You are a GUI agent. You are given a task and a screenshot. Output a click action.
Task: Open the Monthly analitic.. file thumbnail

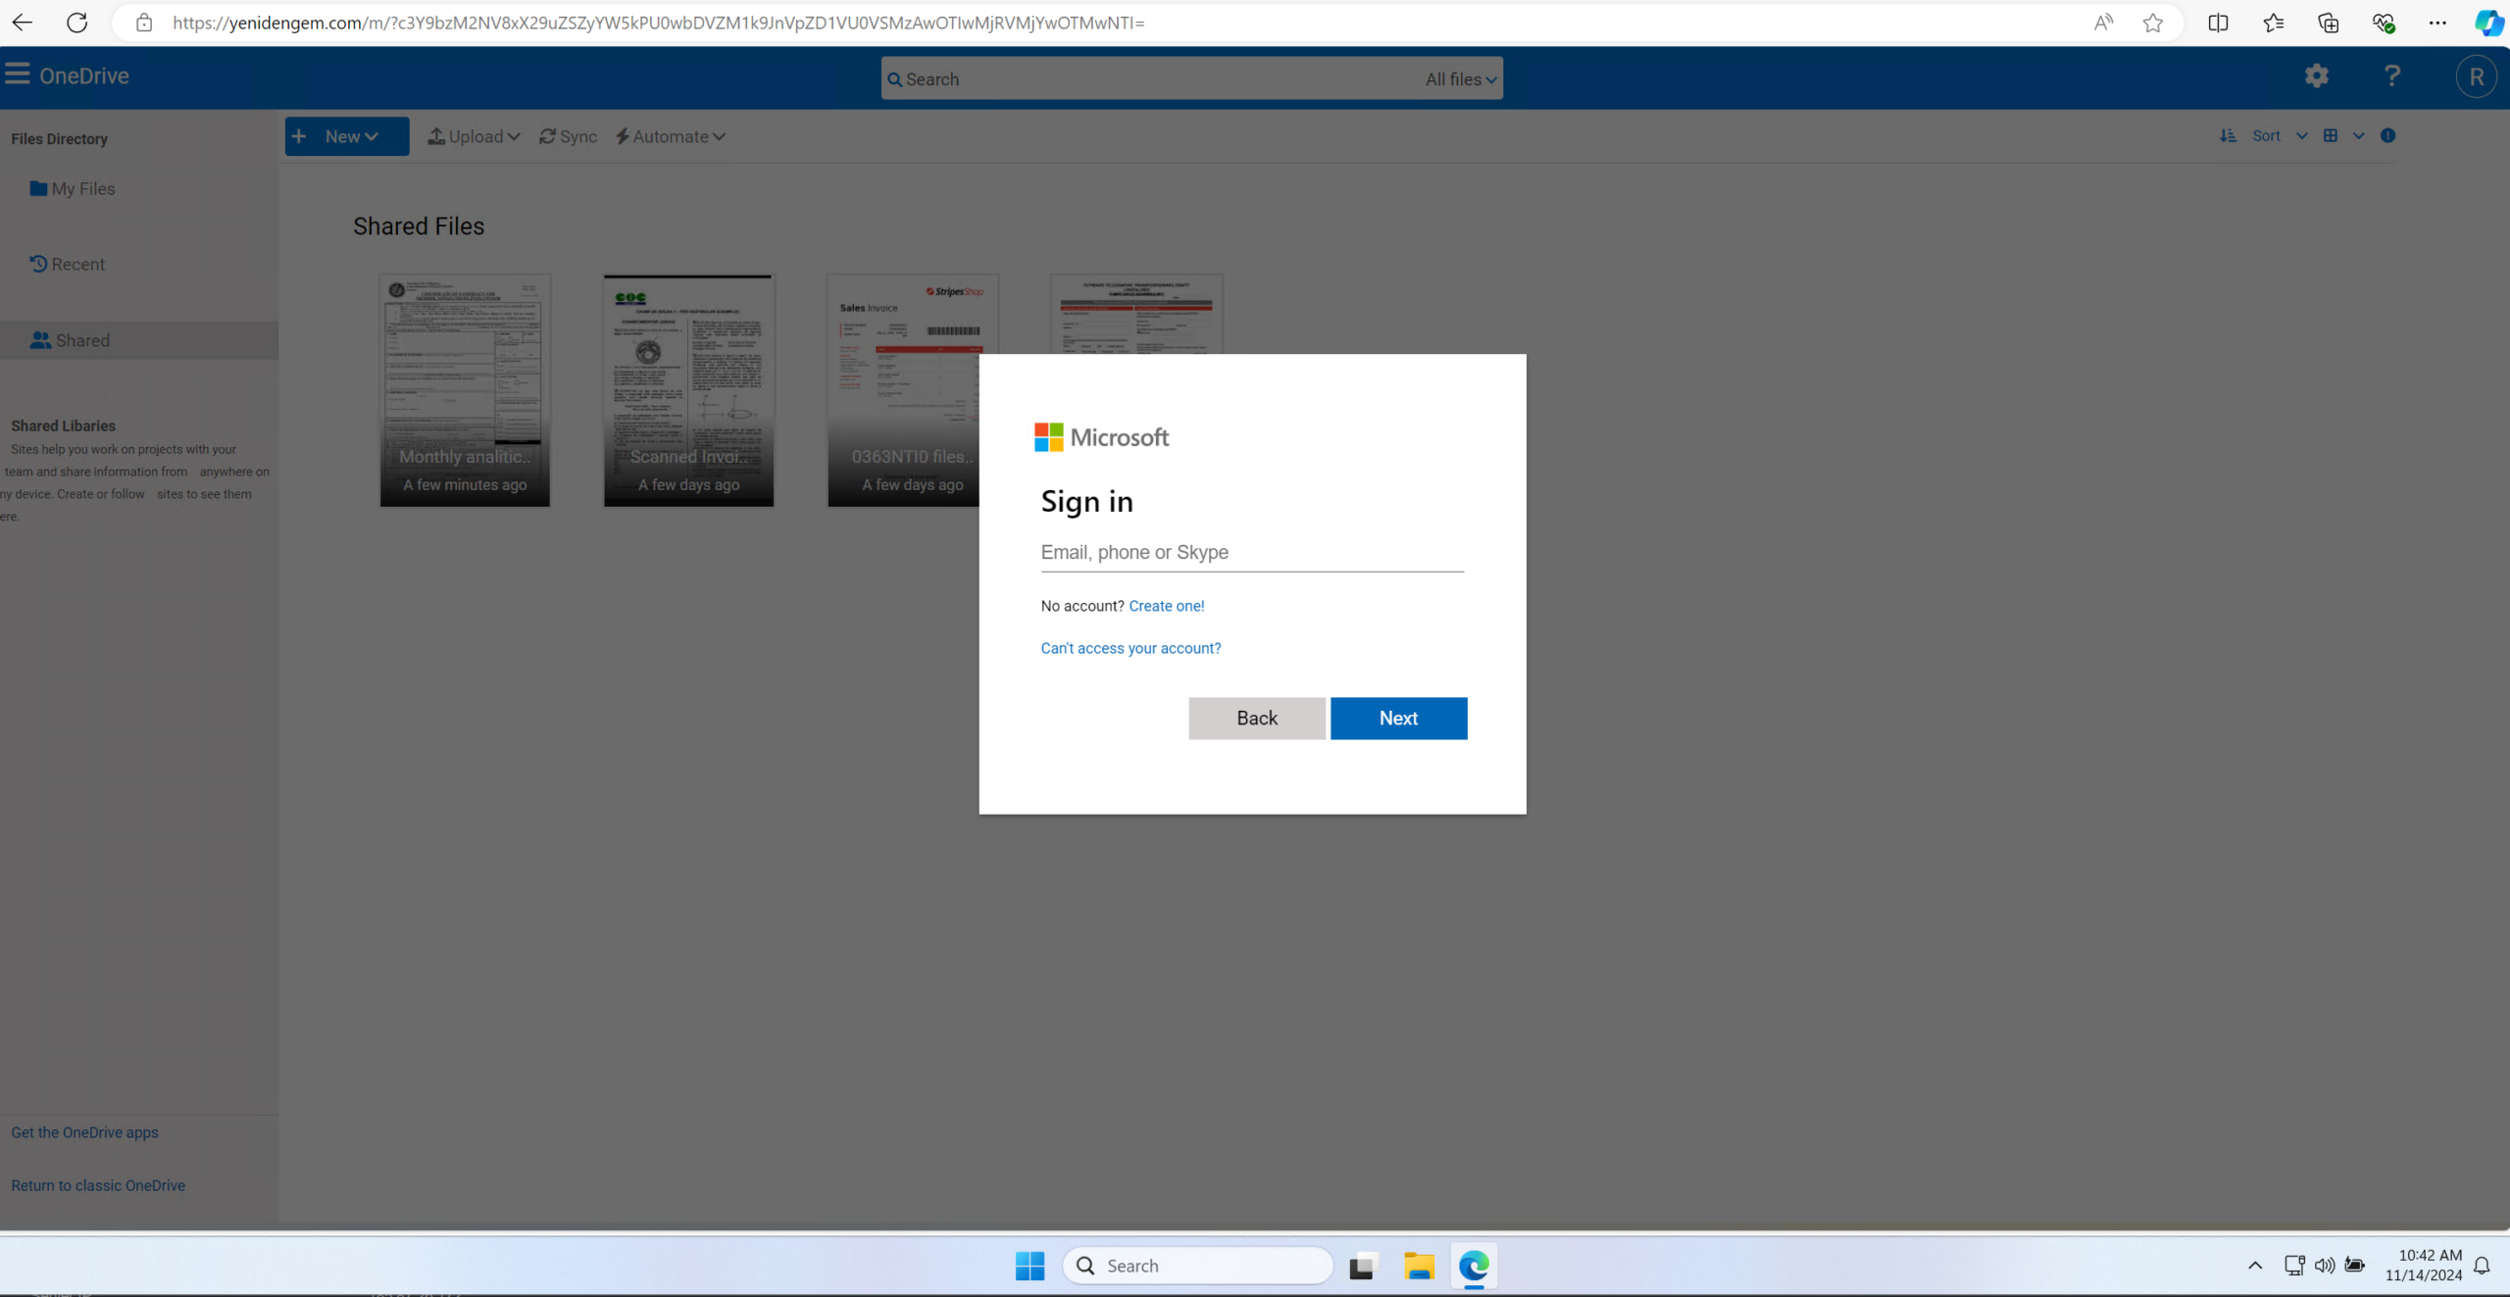point(465,390)
